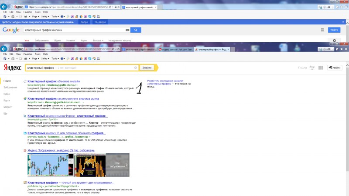
Task: Open 'Кластерный график как инструмент анализа рынка' link
Action: click(63, 98)
